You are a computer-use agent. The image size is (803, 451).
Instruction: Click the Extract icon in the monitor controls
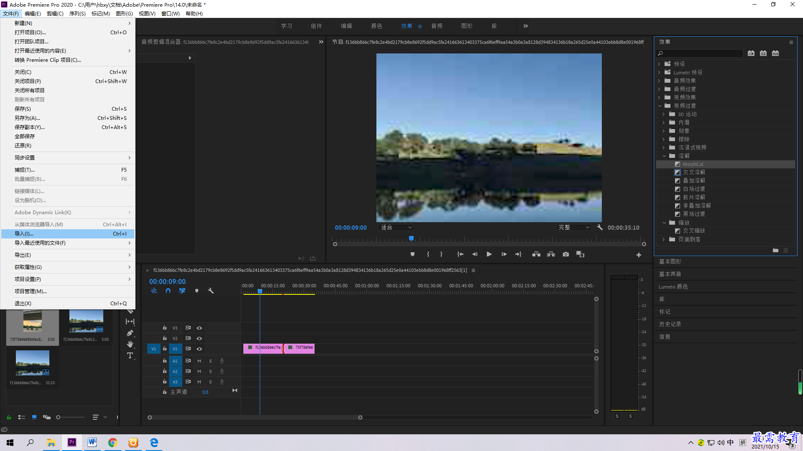[x=551, y=254]
